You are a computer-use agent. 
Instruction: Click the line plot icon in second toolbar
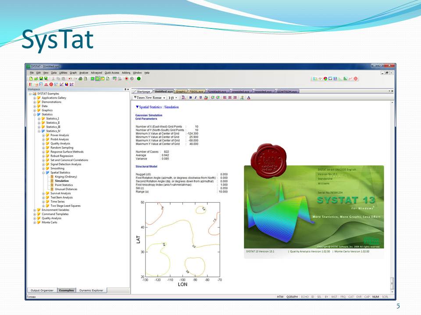[x=61, y=84]
